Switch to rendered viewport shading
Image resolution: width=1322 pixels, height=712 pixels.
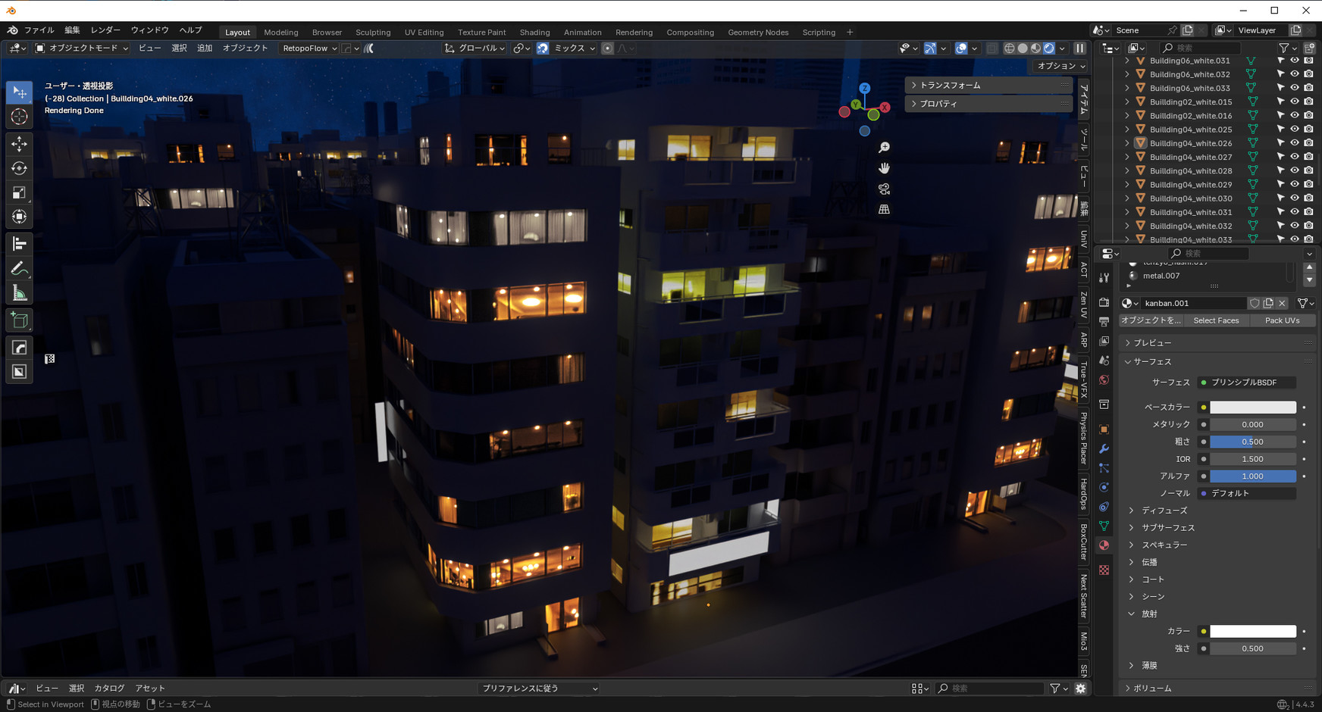[x=1049, y=48]
